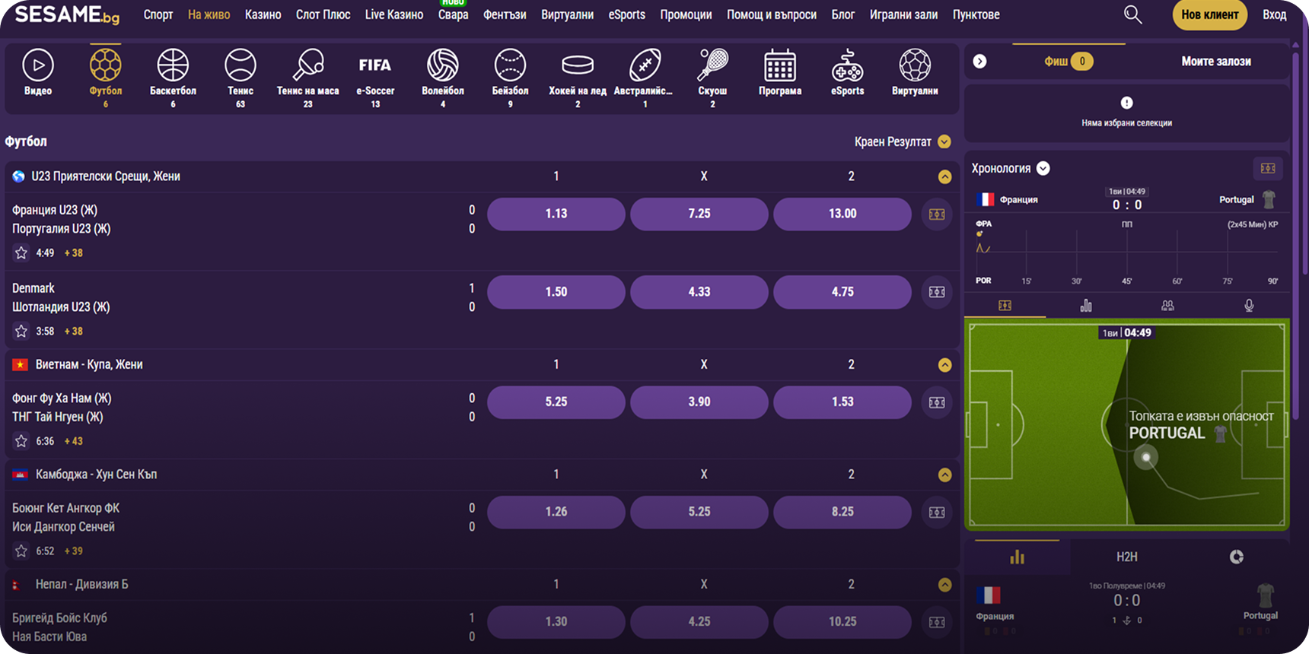This screenshot has height=654, width=1309.
Task: Open the search magnifier icon
Action: click(1132, 15)
